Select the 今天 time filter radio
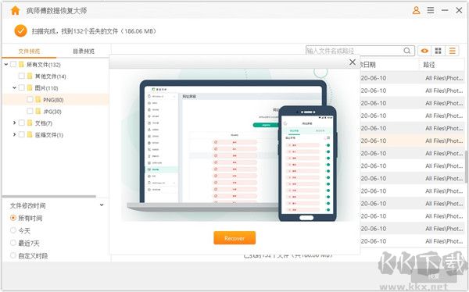This screenshot has width=469, height=292. point(13,230)
